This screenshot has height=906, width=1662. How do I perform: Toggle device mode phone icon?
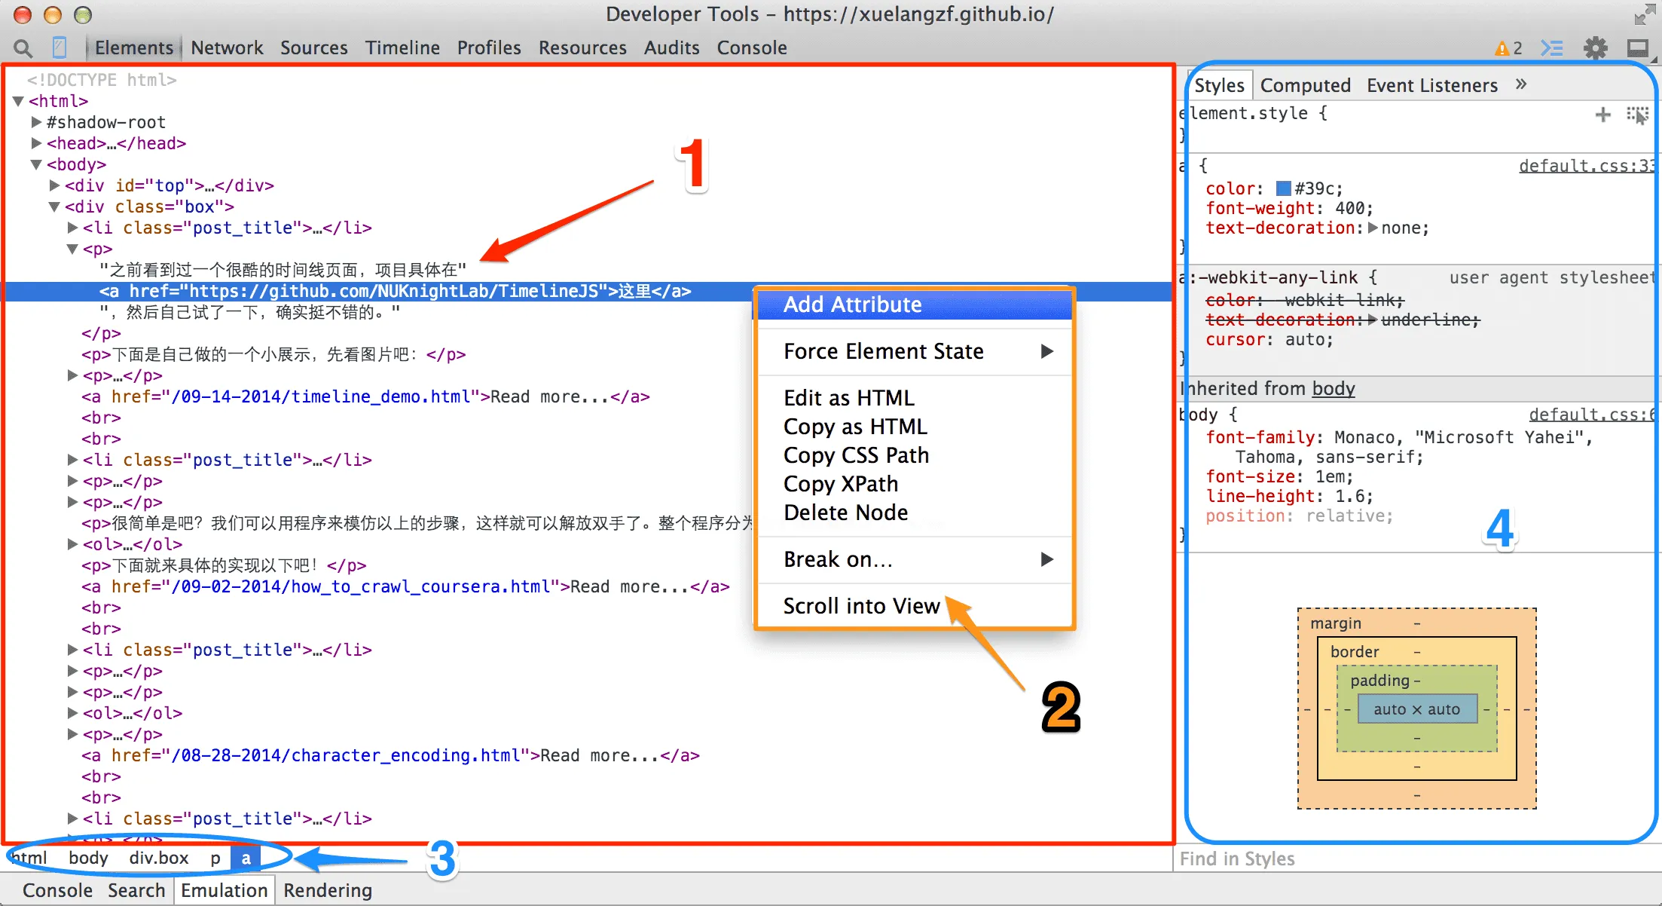click(x=60, y=48)
